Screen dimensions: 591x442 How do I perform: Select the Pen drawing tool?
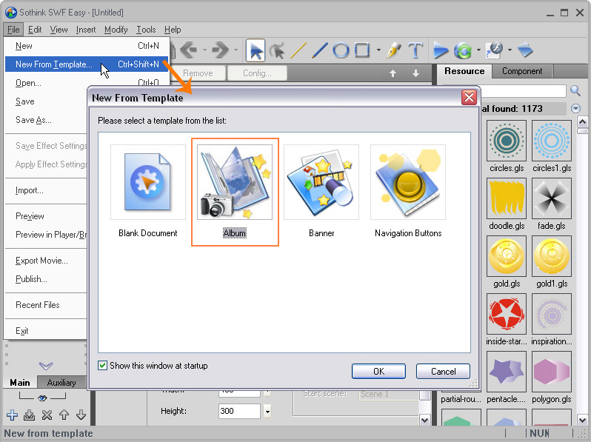pyautogui.click(x=394, y=50)
